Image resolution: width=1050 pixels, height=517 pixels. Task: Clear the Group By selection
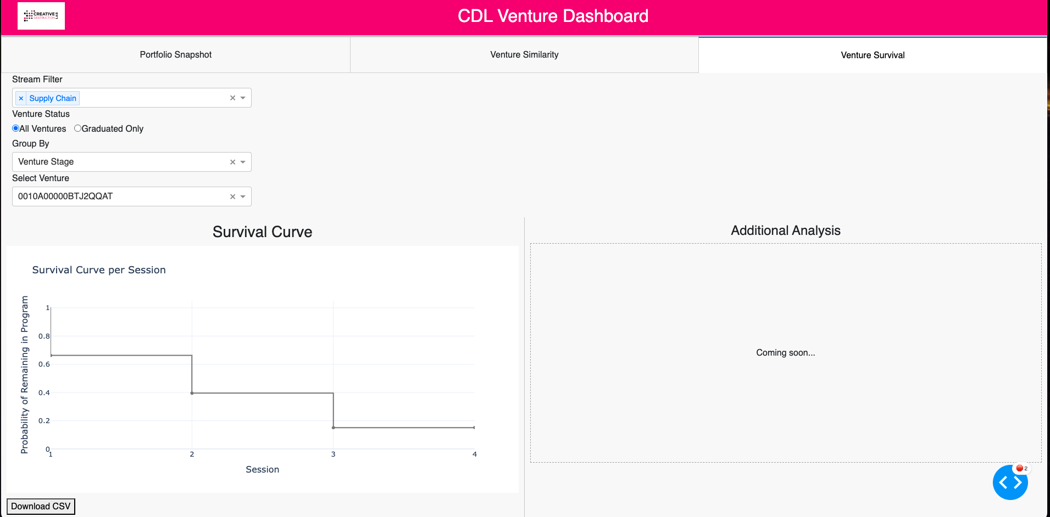tap(232, 162)
